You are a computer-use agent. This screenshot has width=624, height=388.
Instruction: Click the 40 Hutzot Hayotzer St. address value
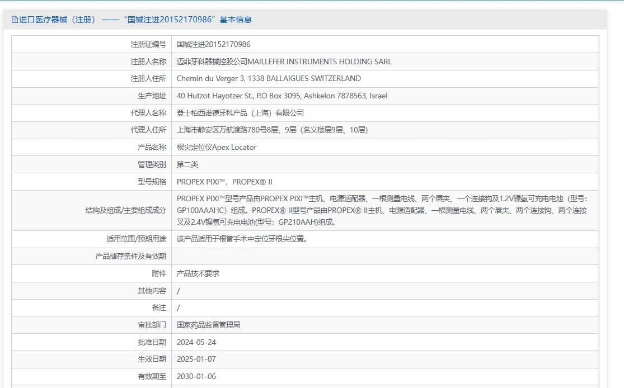(281, 96)
